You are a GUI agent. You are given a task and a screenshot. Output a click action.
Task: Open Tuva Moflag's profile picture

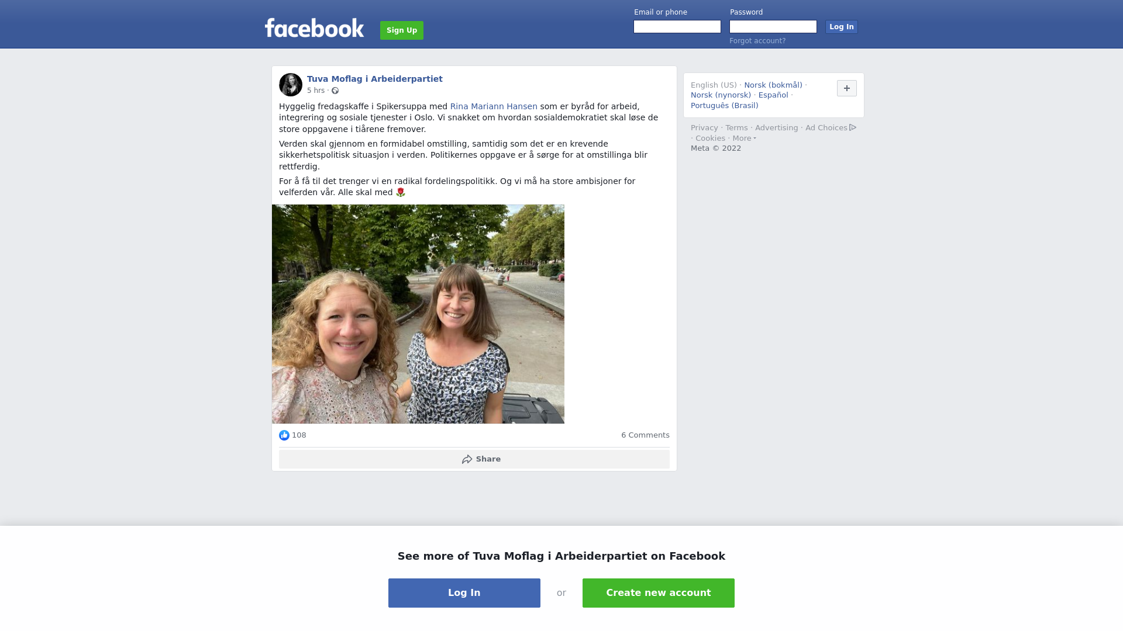coord(291,85)
